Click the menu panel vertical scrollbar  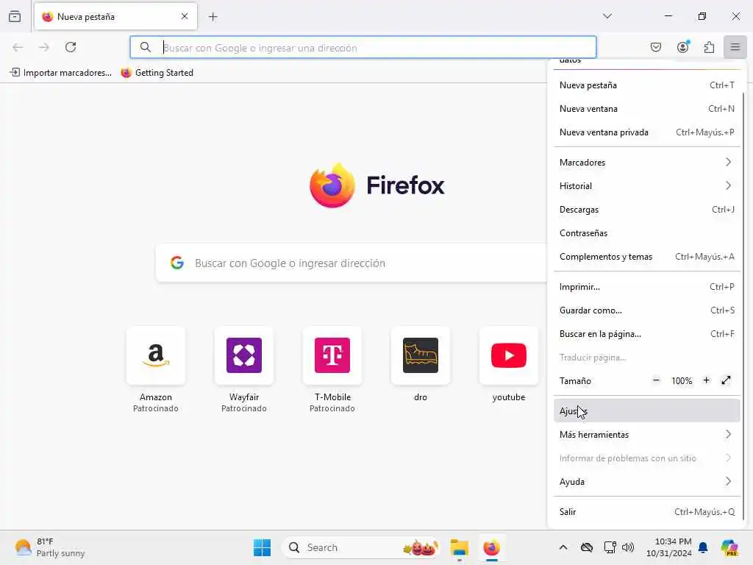(x=743, y=306)
